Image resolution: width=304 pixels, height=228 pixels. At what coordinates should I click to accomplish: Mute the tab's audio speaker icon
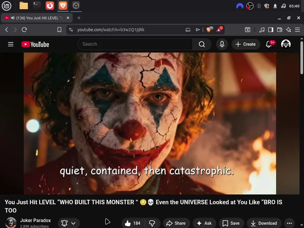coord(13,18)
